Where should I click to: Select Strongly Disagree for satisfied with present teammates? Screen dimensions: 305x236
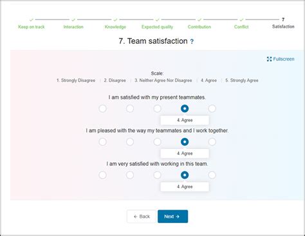tap(102, 108)
